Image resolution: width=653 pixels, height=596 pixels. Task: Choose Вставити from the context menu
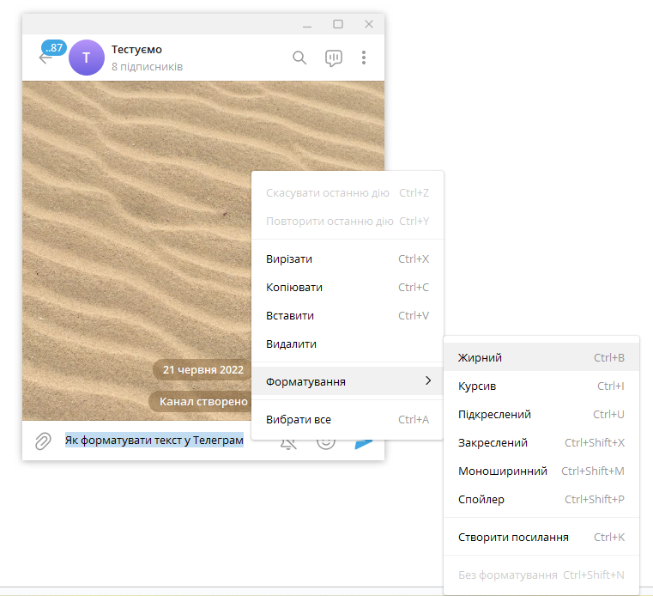(348, 315)
